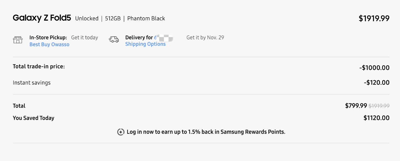Click the $1120.00 You Saved Today amount
The image size is (400, 161).
coord(377,118)
